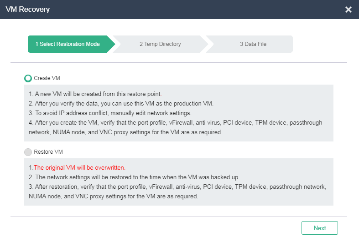Click the note about using VM as production VM

[x=121, y=103]
